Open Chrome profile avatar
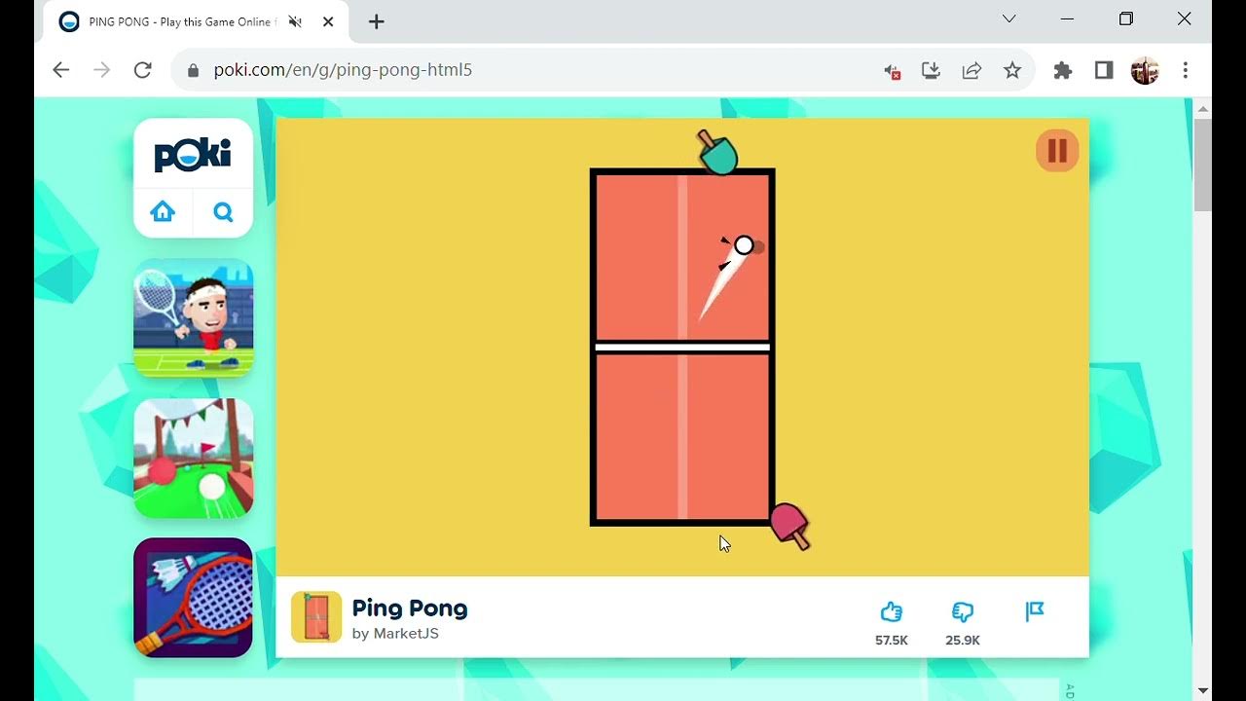 click(x=1145, y=70)
